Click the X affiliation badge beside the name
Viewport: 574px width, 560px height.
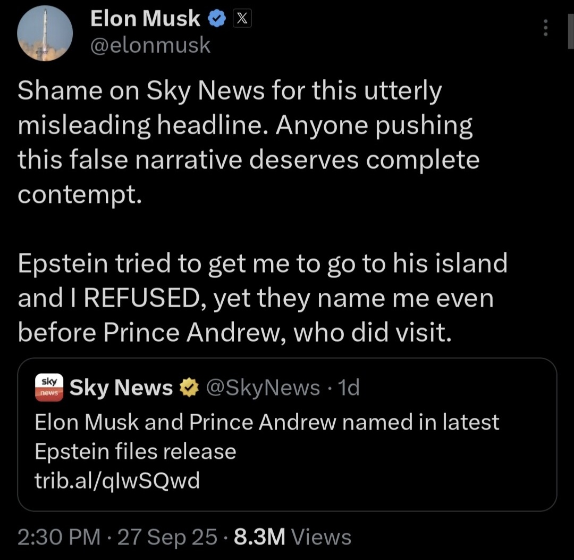pos(242,19)
